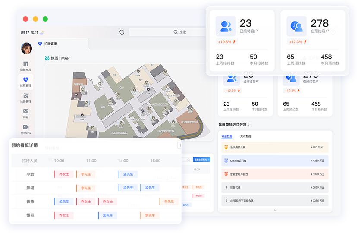Screen dimensions: 358x233
Task: Click the history clock icon
Action: 122,32
